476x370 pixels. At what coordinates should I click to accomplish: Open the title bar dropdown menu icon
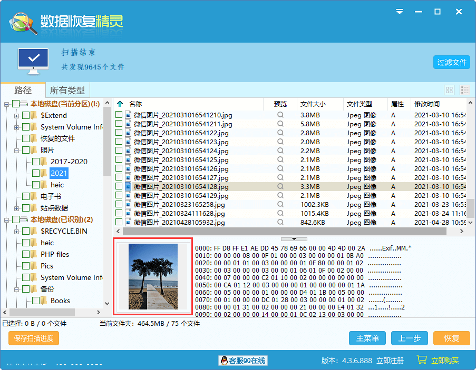(400, 12)
